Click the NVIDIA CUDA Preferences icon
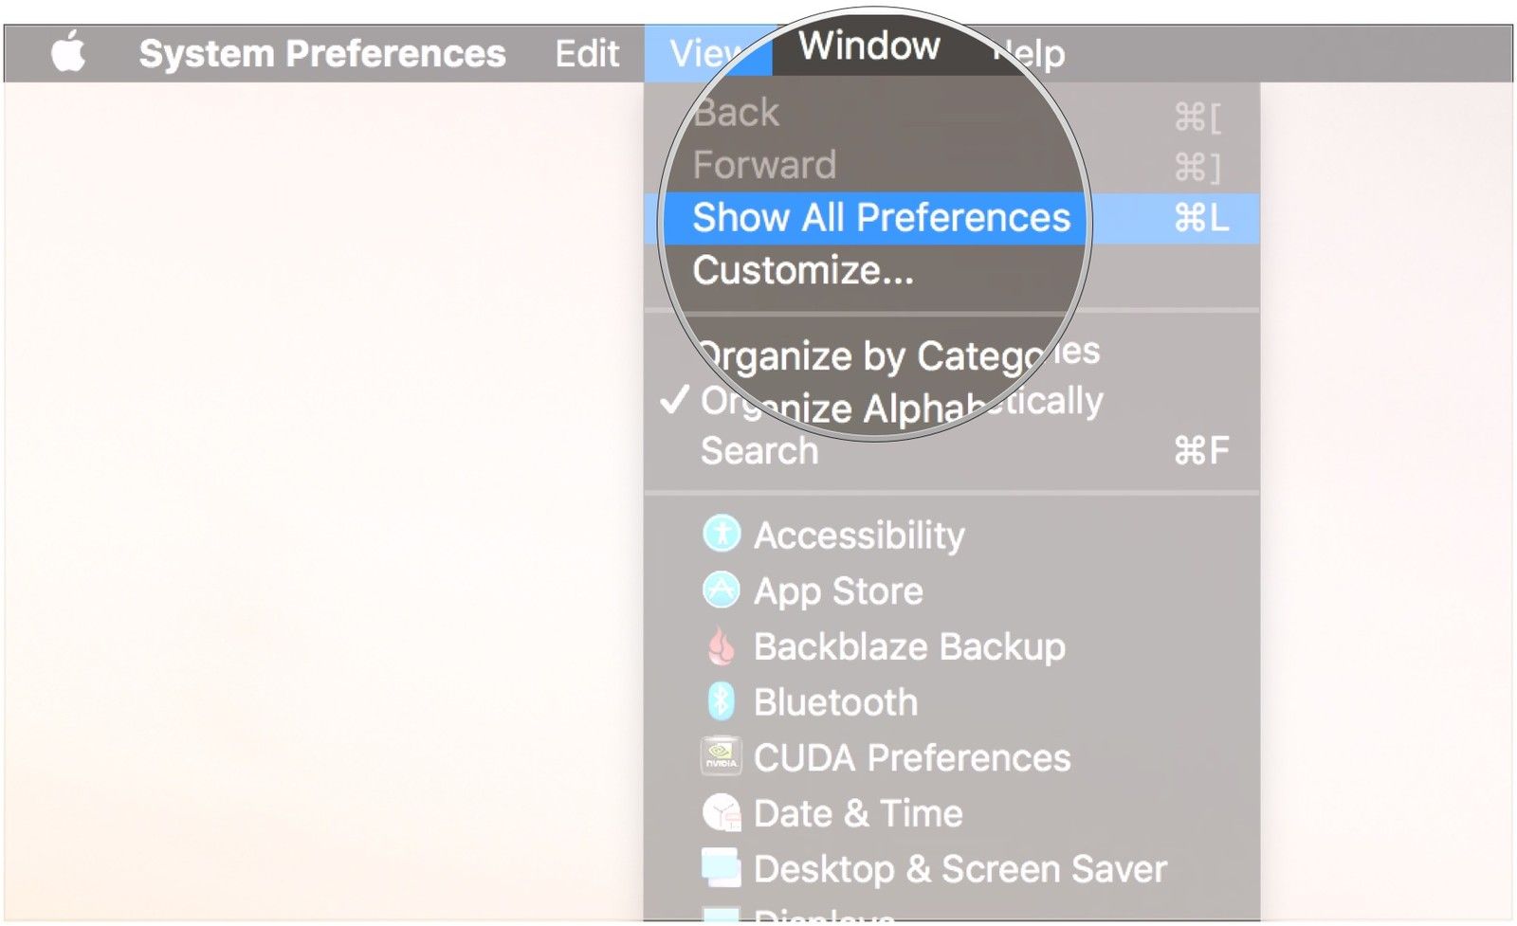This screenshot has height=926, width=1517. [722, 757]
